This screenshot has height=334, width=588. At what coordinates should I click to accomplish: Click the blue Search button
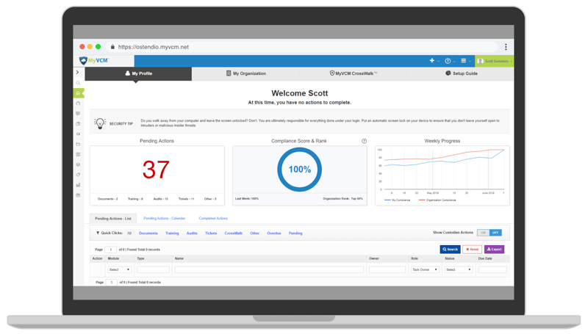point(450,250)
